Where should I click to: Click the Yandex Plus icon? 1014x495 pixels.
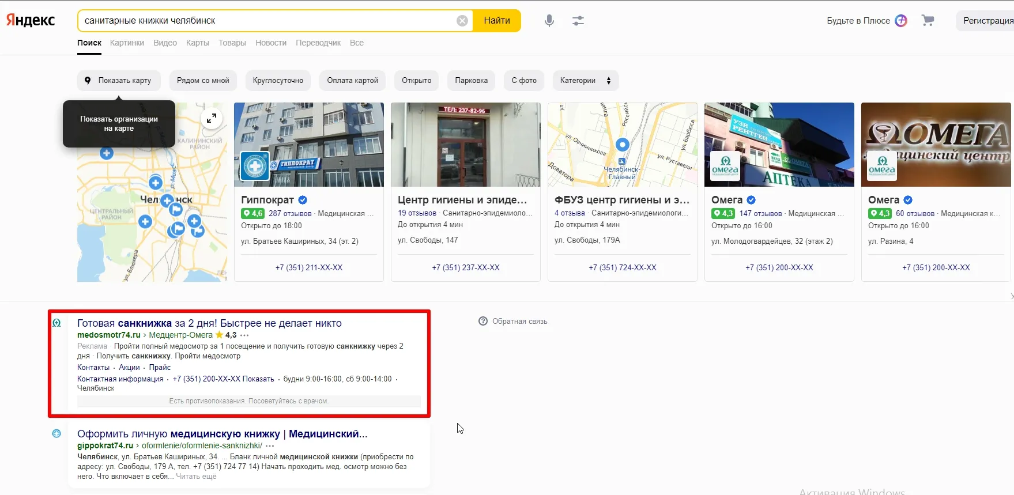[x=901, y=21]
